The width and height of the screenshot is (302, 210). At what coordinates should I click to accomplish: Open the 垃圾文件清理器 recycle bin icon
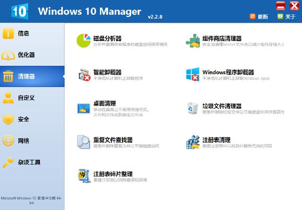(193, 108)
